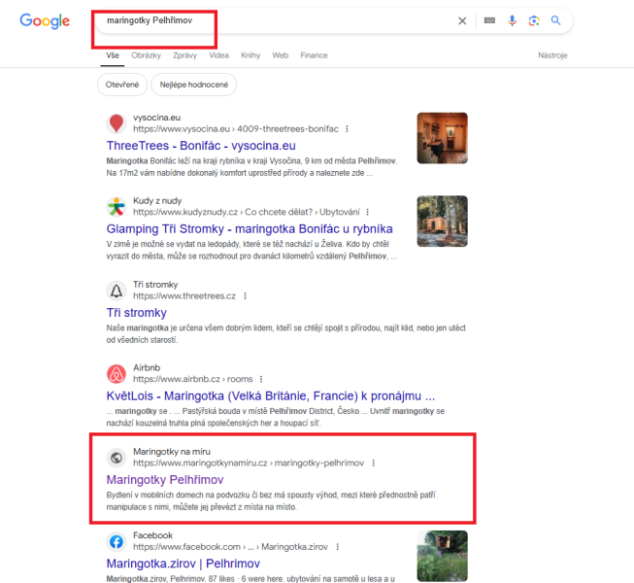Click the maringotkynamiru.cz › maringotky-pelhrimov URL
Viewport: 634px width, 583px height.
click(249, 463)
